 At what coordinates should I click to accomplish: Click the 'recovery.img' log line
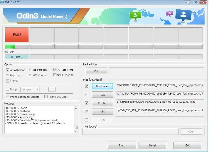pos(20,114)
